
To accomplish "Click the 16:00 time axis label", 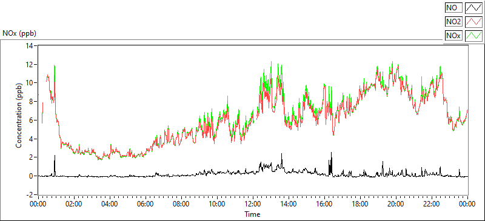I will pos(324,203).
